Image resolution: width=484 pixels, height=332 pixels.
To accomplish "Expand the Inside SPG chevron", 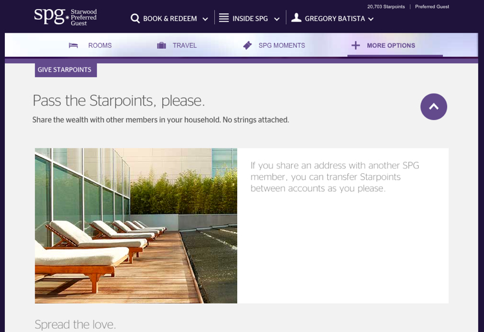I will (277, 19).
